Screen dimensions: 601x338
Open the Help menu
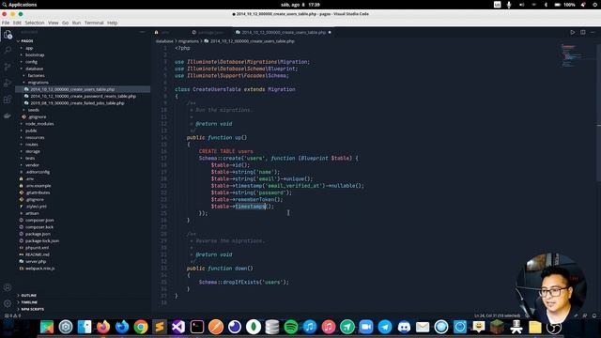point(113,23)
